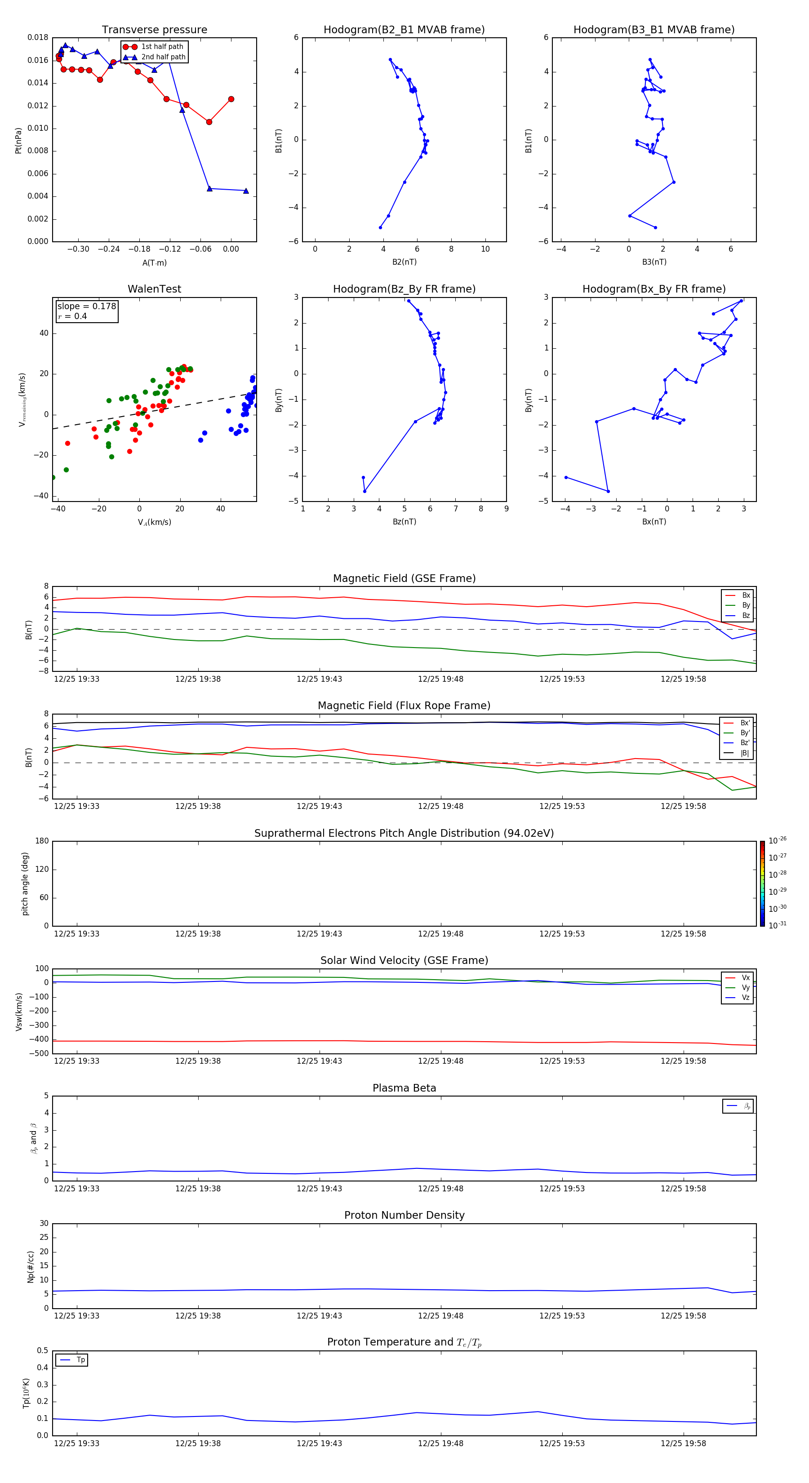Click the 'Hodogram(Bx_By FR frame)' title
This screenshot has height=1483, width=809.
pyautogui.click(x=654, y=289)
